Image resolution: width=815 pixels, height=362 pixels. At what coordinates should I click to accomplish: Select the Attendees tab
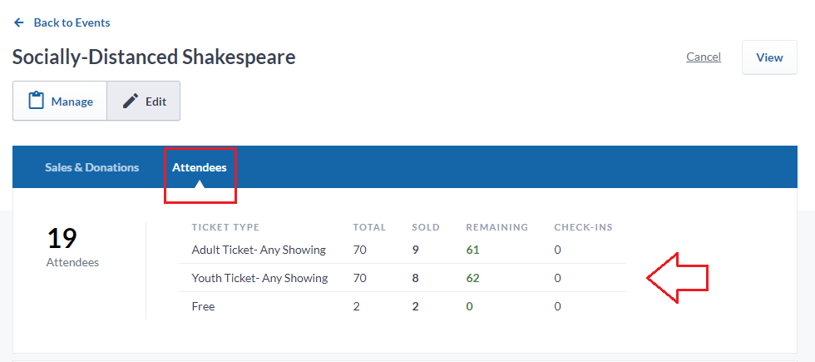[200, 167]
